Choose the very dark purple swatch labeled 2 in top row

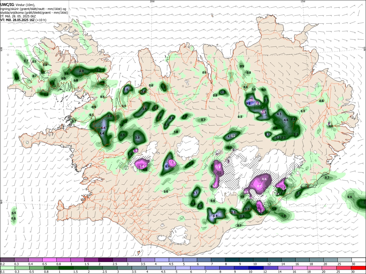pyautogui.click(x=105, y=260)
